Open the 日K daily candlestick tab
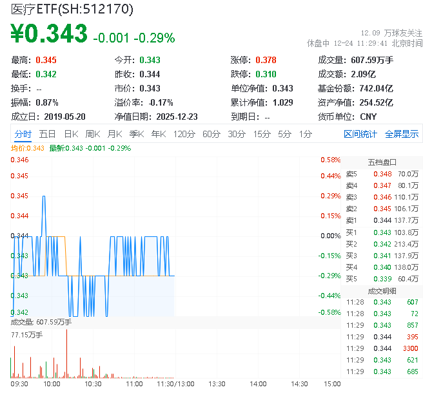 point(71,134)
